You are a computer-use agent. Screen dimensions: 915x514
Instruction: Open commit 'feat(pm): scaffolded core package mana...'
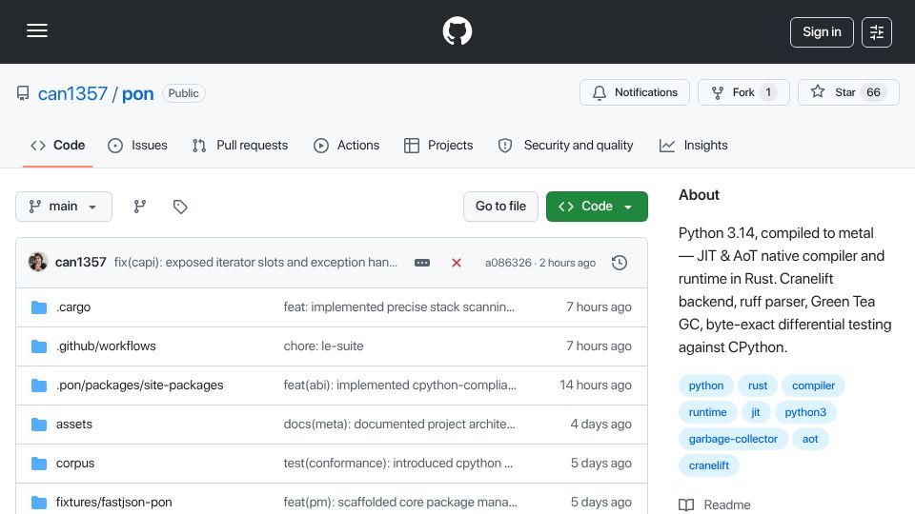pyautogui.click(x=400, y=503)
